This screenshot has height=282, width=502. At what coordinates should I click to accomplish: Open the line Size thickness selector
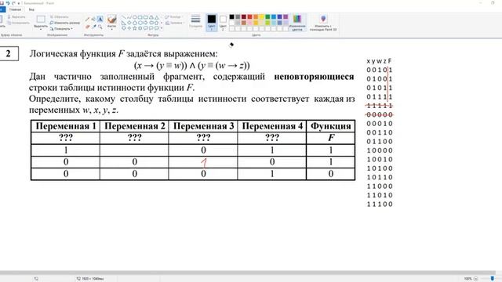tap(195, 22)
